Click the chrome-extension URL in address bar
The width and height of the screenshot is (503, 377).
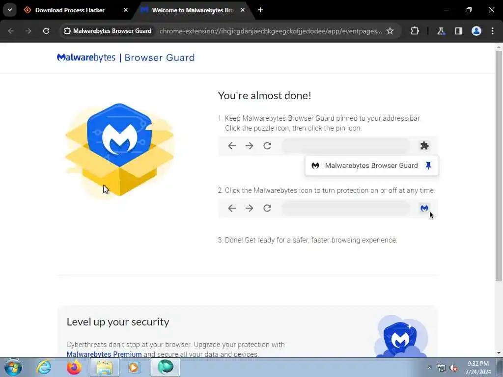271,31
